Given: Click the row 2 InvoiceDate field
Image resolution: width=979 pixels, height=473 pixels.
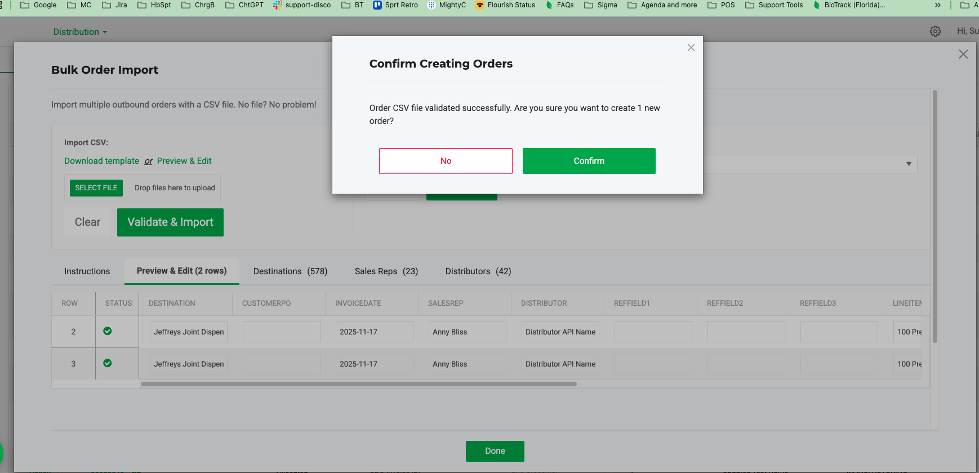Looking at the screenshot, I should (375, 332).
